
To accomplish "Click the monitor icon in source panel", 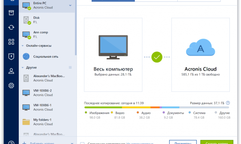I will 113,47.
